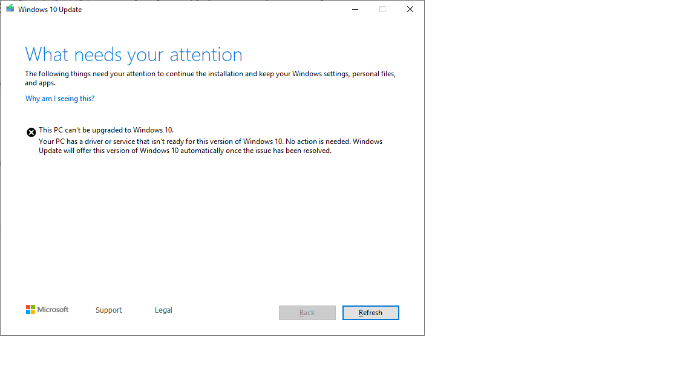Minimize the Windows 10 Update window
697x392 pixels.
pos(355,9)
